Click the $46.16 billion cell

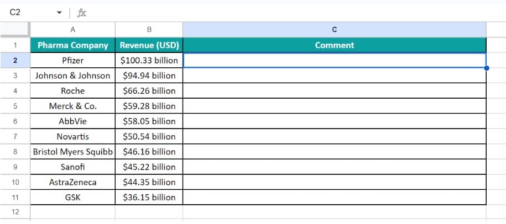(x=149, y=152)
